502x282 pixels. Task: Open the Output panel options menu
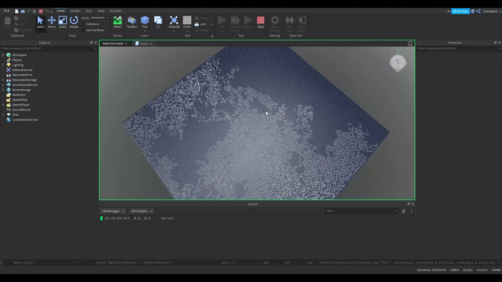[x=411, y=211]
